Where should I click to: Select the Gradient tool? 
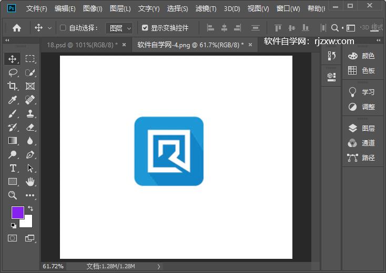point(12,141)
